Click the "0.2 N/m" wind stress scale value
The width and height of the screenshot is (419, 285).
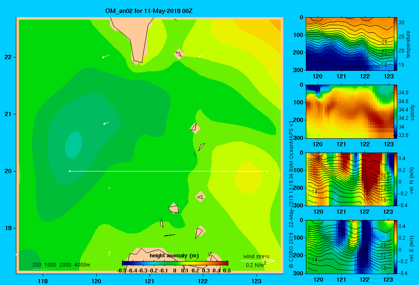point(255,265)
